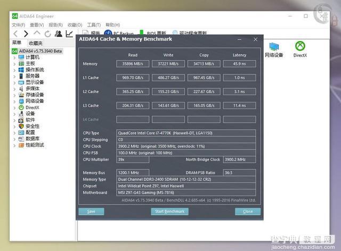Expand the 安全性 tree node
Image resolution: width=341 pixels, height=251 pixels.
coord(14,127)
